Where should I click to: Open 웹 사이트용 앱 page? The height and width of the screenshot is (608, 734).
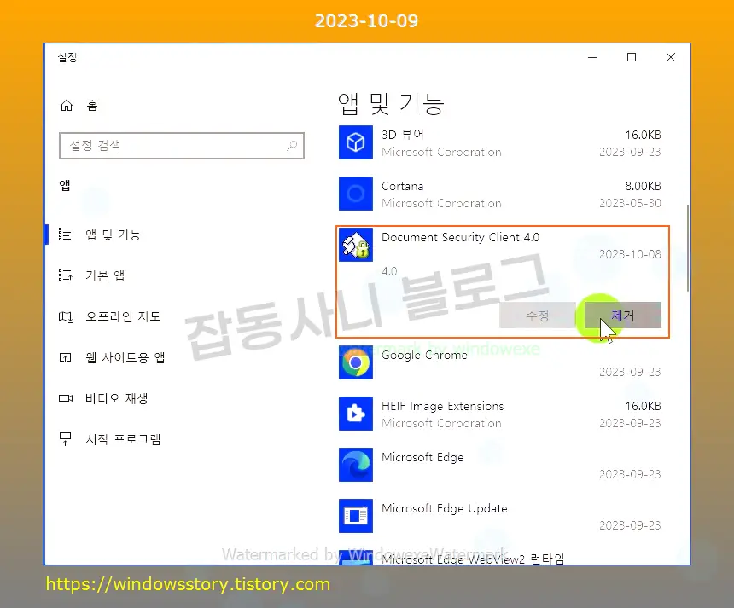(125, 358)
